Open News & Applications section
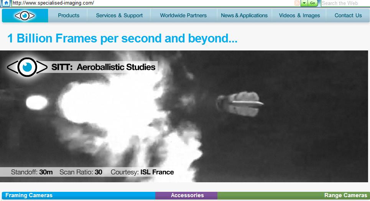 pos(244,16)
